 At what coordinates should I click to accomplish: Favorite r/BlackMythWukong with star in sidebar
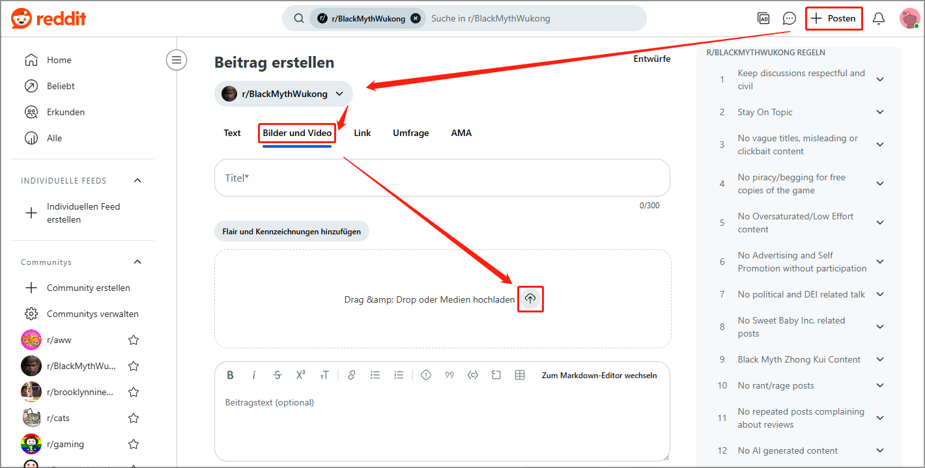134,366
